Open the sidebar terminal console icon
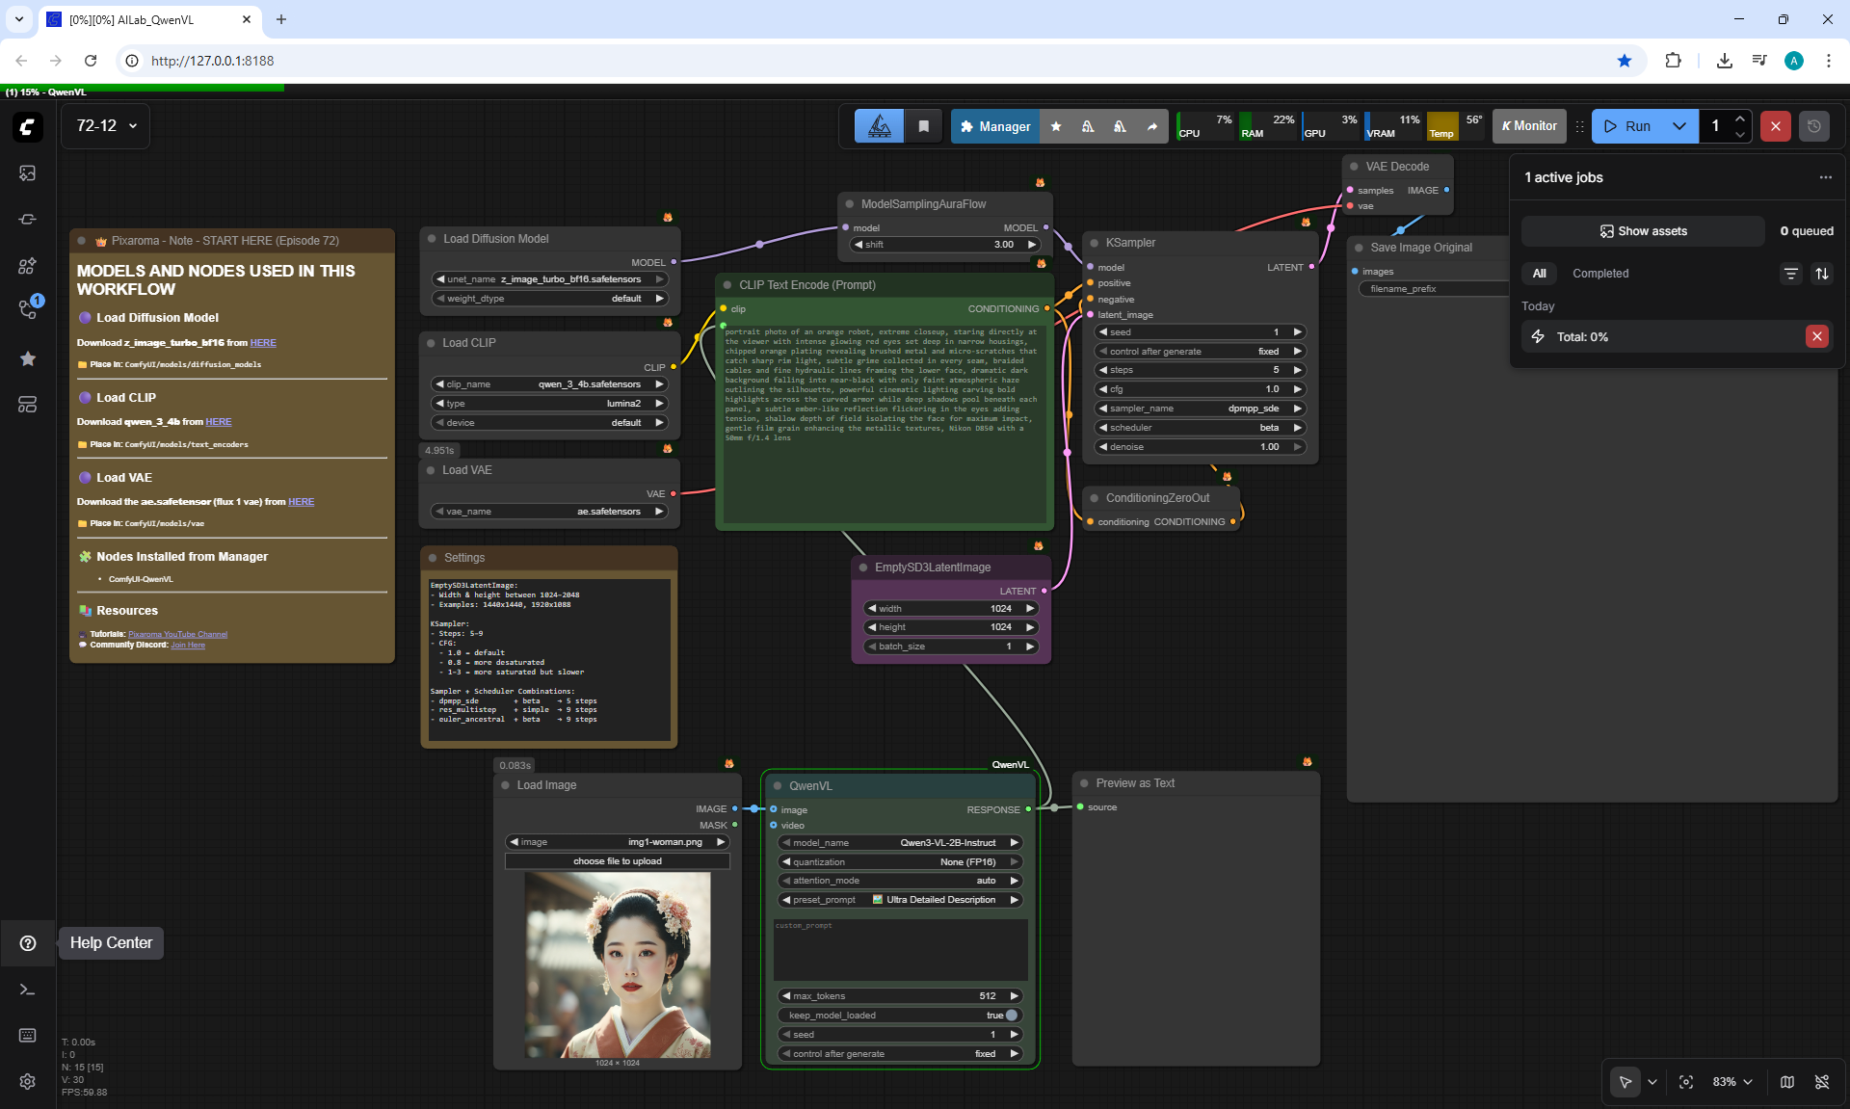1850x1109 pixels. [x=28, y=990]
